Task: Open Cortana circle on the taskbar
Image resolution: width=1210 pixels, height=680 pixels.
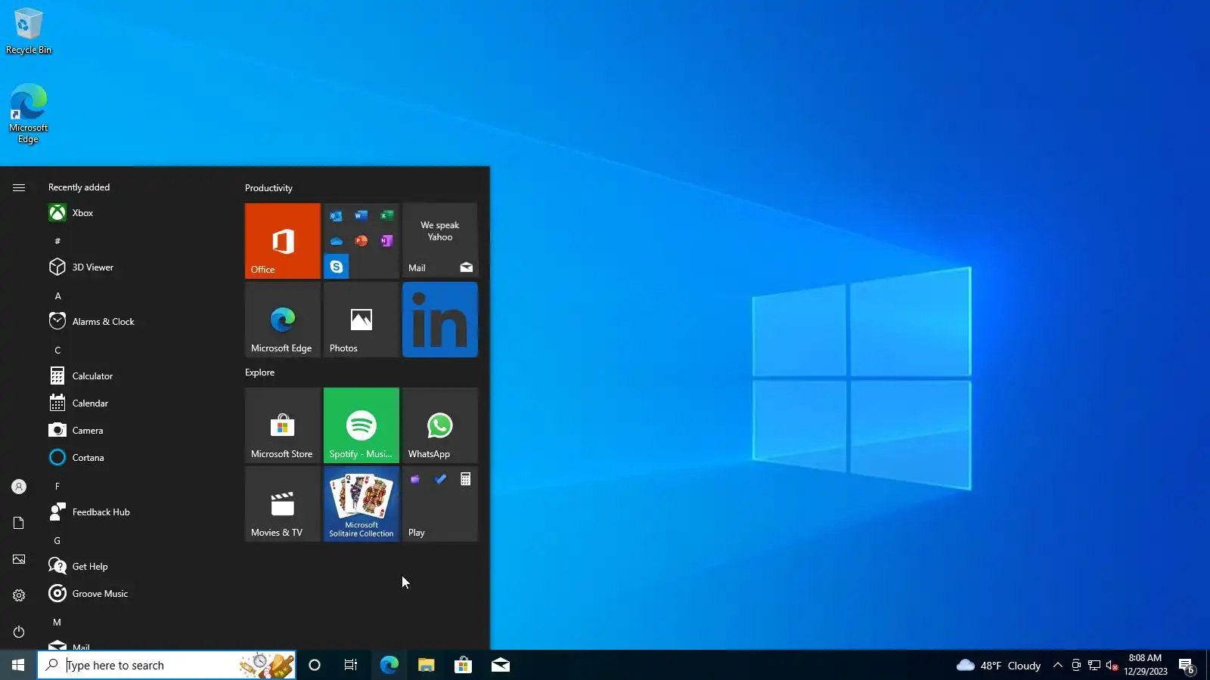Action: (x=315, y=665)
